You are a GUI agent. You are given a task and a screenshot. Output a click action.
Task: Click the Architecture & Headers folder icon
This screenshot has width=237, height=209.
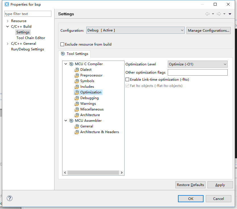77,132
